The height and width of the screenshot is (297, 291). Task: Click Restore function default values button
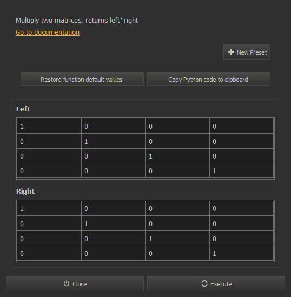click(x=82, y=80)
